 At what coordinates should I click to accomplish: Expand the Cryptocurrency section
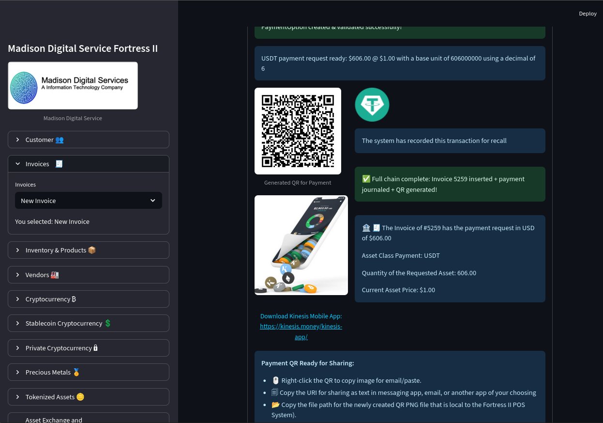click(x=89, y=299)
